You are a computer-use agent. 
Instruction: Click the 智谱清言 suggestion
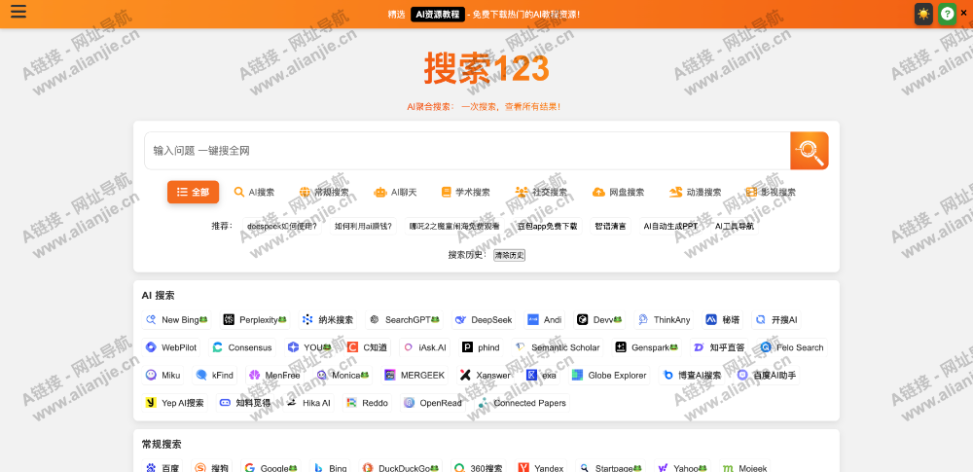(x=610, y=226)
